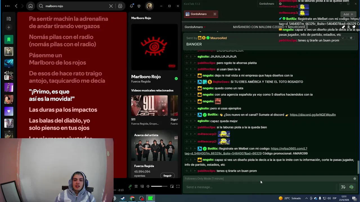Image resolution: width=360 pixels, height=202 pixels.
Task: Open the green bookmark playlist in sidebar
Action: click(9, 40)
